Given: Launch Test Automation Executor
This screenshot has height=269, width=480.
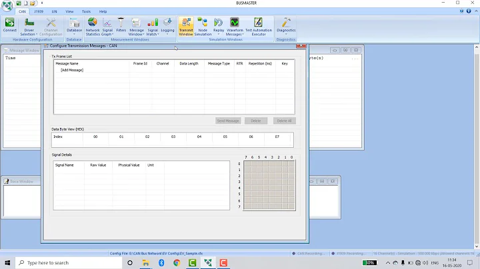Looking at the screenshot, I should (x=259, y=27).
